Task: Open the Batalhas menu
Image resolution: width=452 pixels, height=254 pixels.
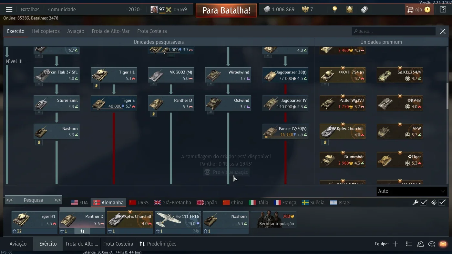Action: coord(30,10)
